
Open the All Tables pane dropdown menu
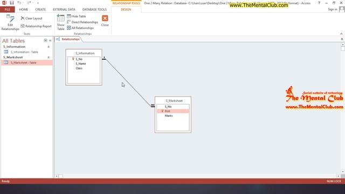pyautogui.click(x=45, y=40)
